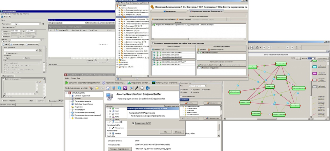Open the scale dropdown in the relations report
The image size is (330, 151).
coord(315,59)
